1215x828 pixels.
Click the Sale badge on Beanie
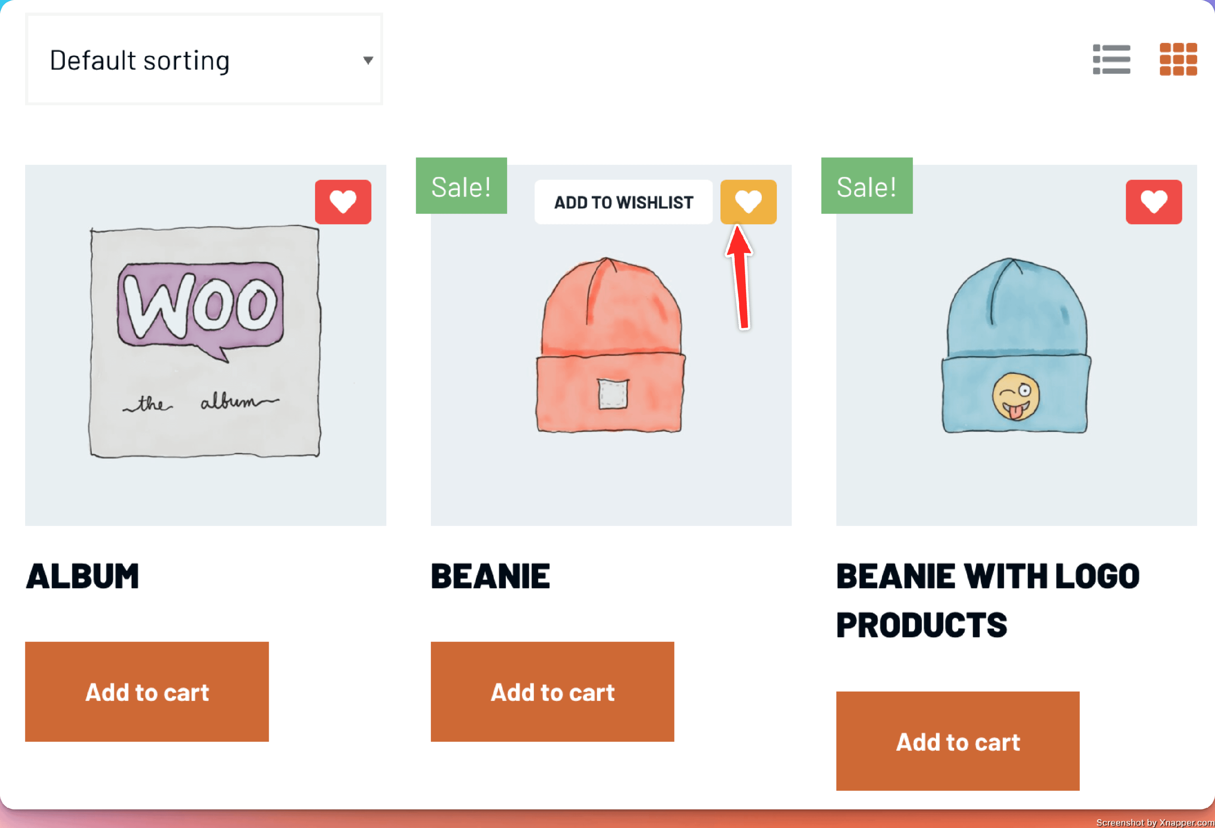(461, 186)
